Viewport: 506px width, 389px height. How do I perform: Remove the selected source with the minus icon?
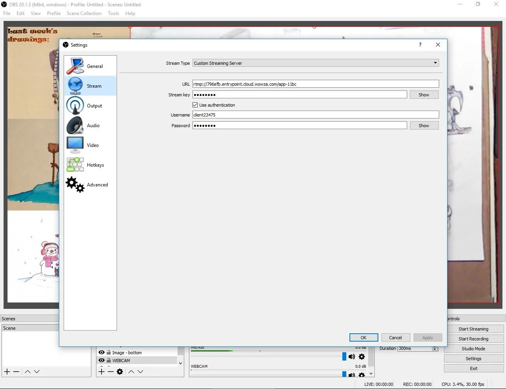(111, 372)
